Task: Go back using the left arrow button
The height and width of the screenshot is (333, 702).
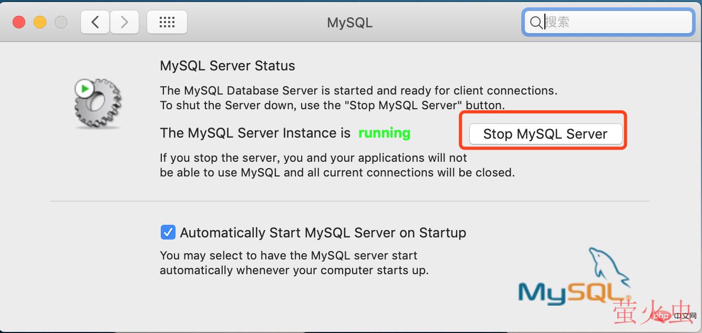Action: (95, 22)
